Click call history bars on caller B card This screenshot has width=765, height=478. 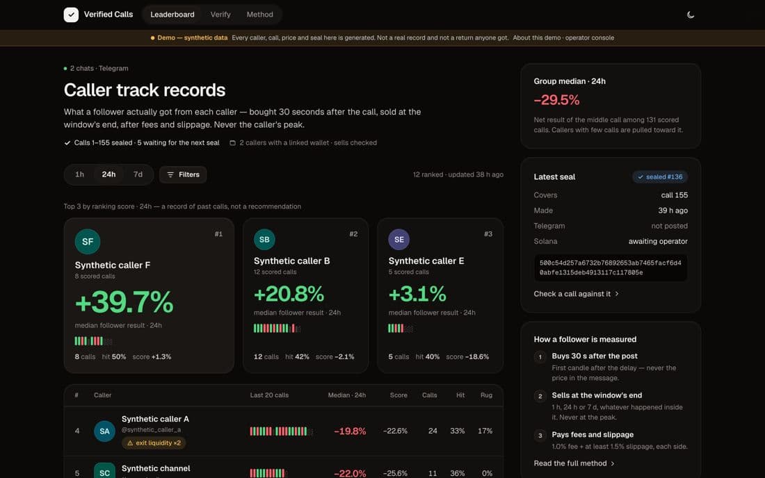(x=277, y=329)
